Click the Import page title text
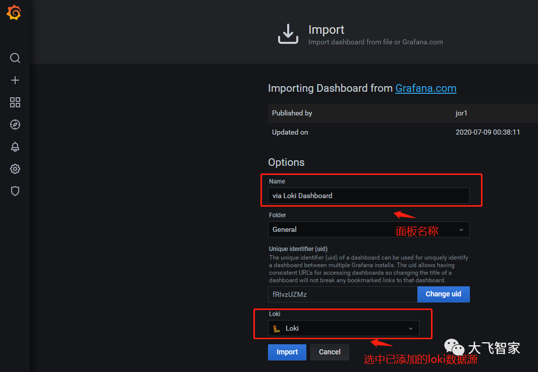Screen dimensions: 538x372 (326, 30)
